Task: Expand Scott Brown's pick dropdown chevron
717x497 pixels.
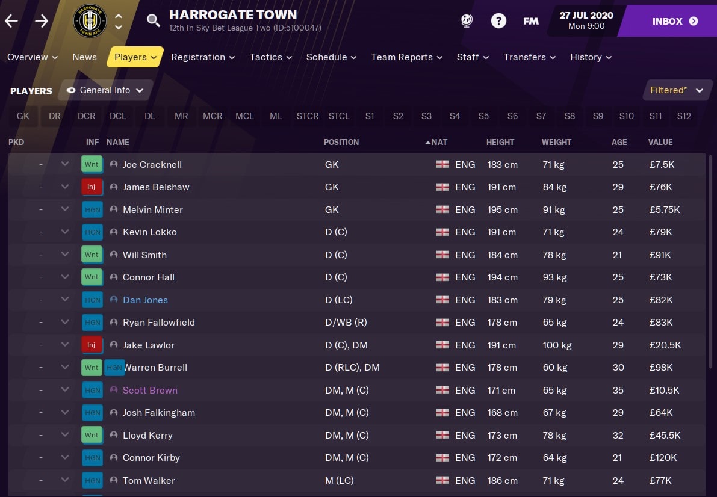Action: (65, 389)
